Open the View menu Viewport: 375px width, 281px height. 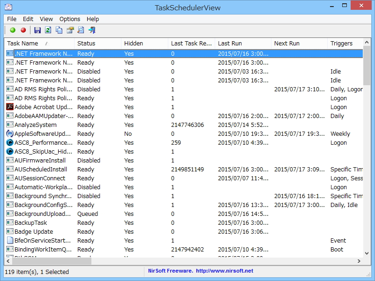pos(45,19)
